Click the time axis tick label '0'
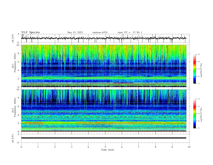The image size is (213, 165). point(21,147)
